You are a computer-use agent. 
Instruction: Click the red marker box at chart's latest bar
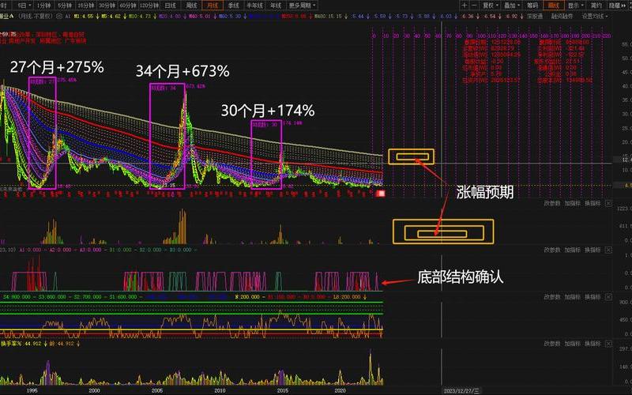pos(381,194)
